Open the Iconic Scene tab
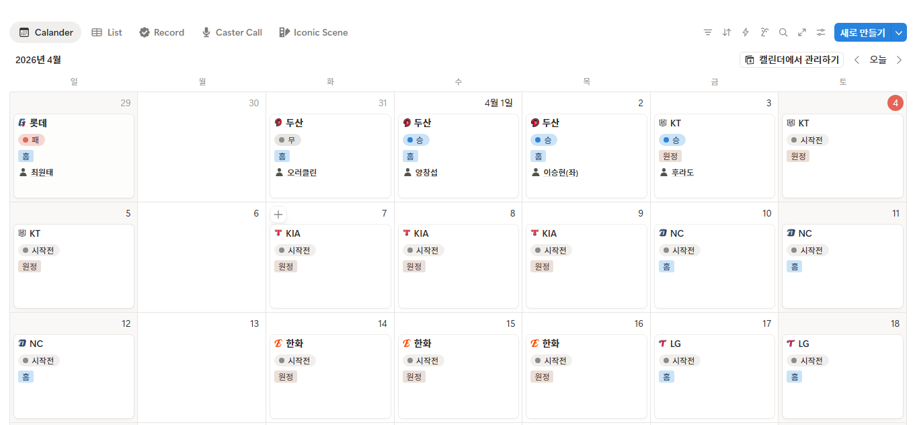Screen dimensions: 915x425 click(x=313, y=32)
